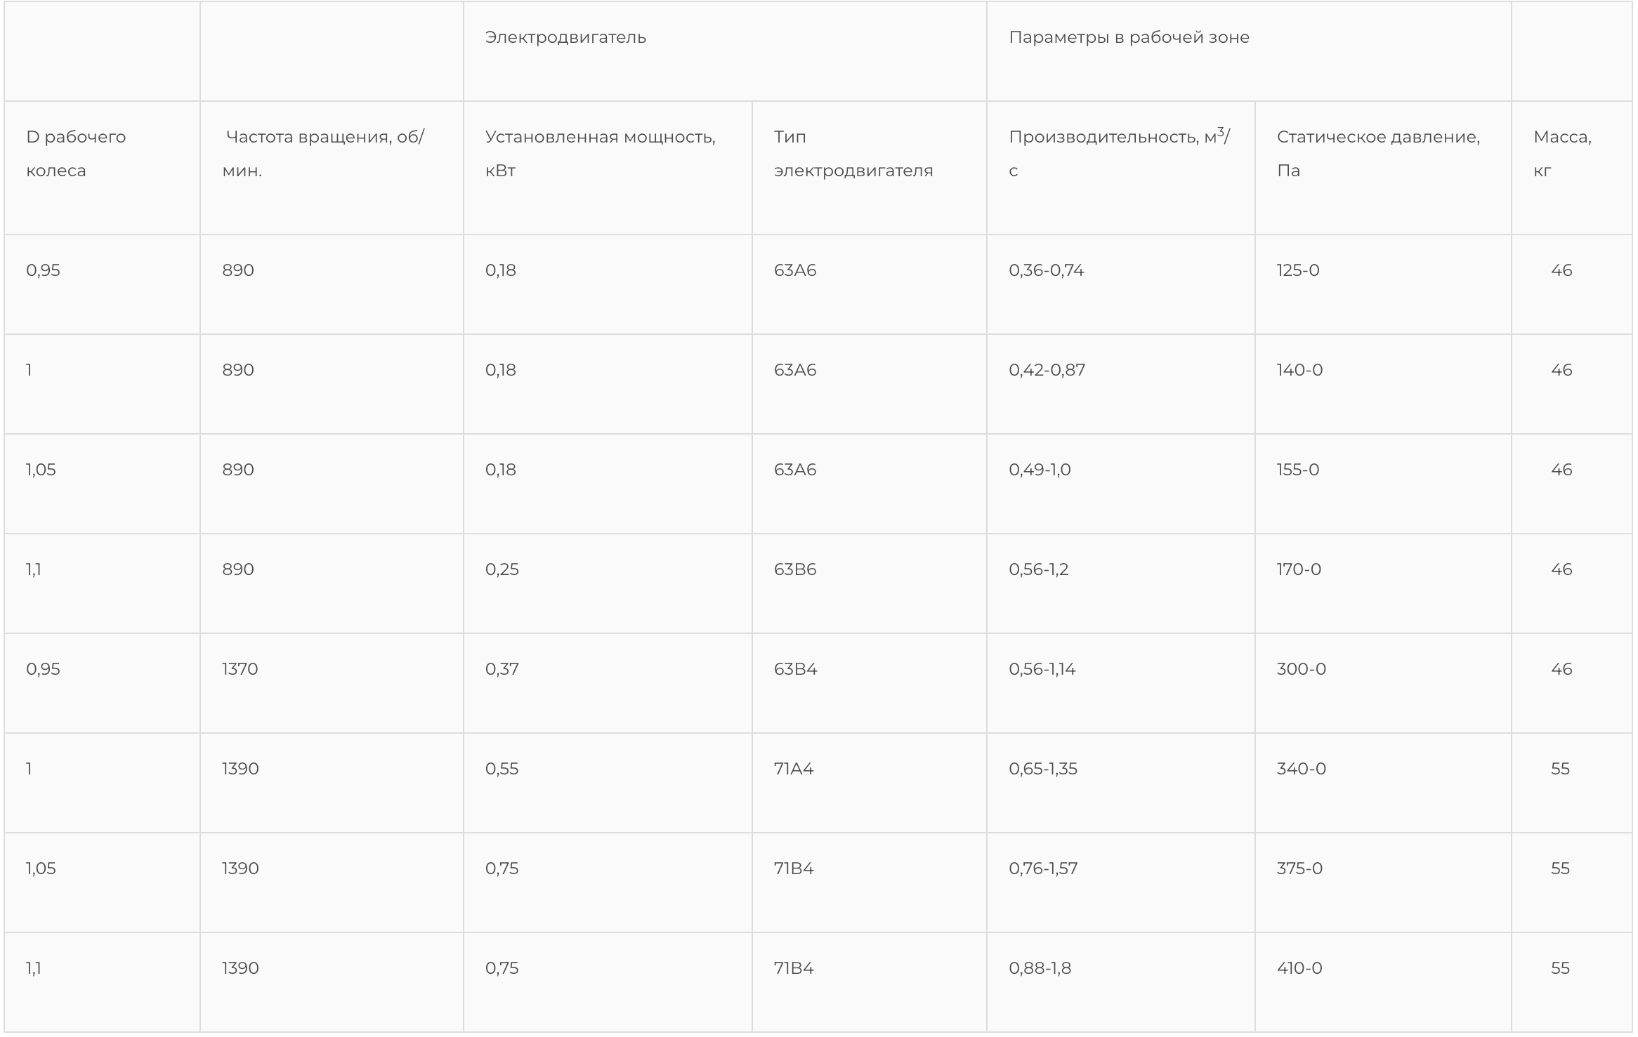Image resolution: width=1638 pixels, height=1037 pixels.
Task: Select the rotation speed cell "1370"
Action: (240, 669)
